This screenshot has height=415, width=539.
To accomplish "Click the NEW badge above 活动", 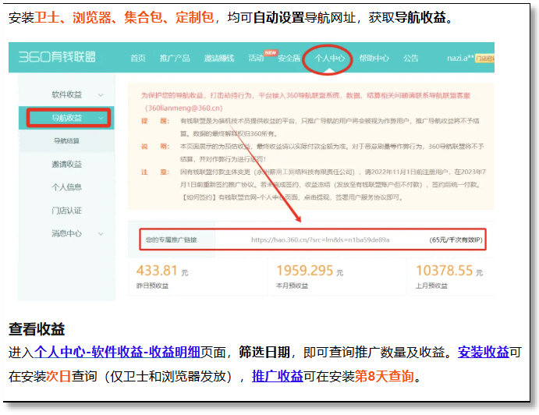I will click(x=271, y=52).
